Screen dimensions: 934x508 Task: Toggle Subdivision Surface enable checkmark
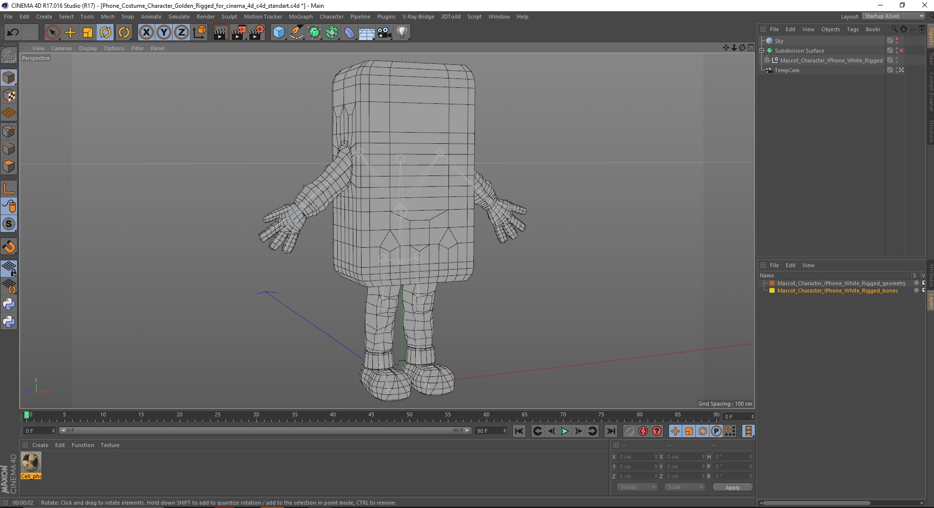coord(901,51)
